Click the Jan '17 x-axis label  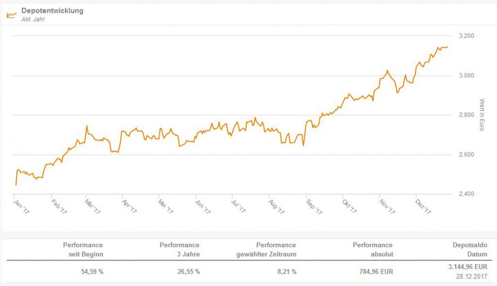[x=21, y=206]
